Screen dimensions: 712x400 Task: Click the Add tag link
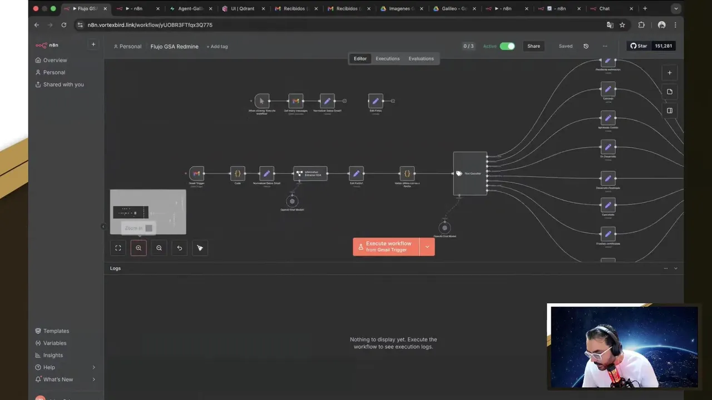coord(217,47)
